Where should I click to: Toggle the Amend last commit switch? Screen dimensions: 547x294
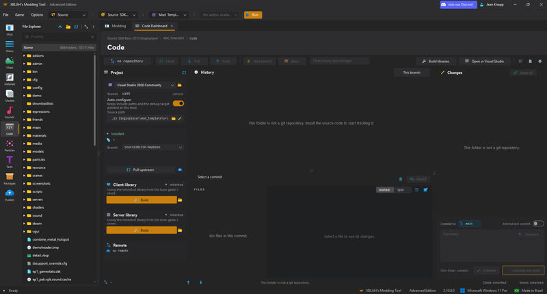pyautogui.click(x=538, y=224)
